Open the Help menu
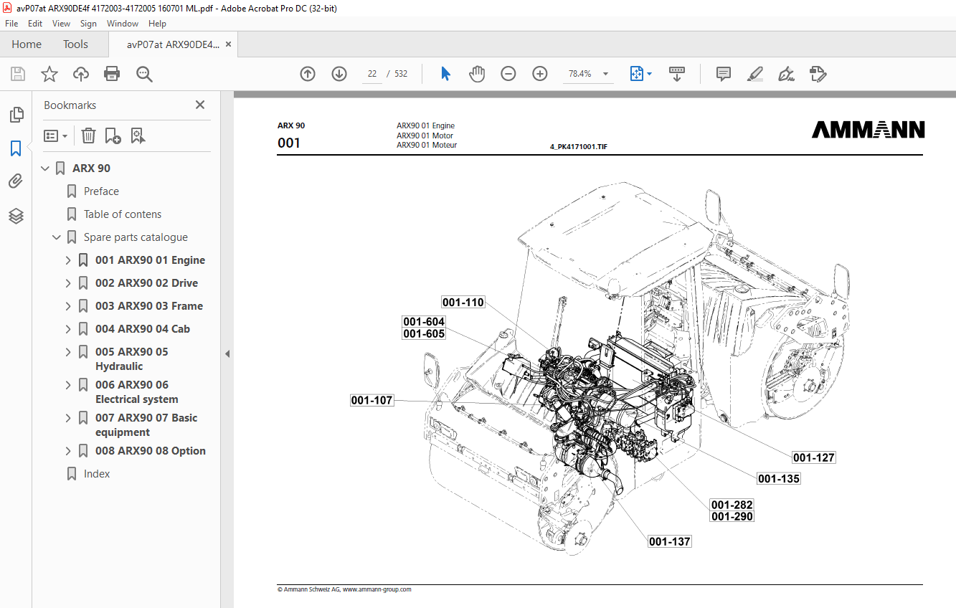956x608 pixels. [x=157, y=24]
